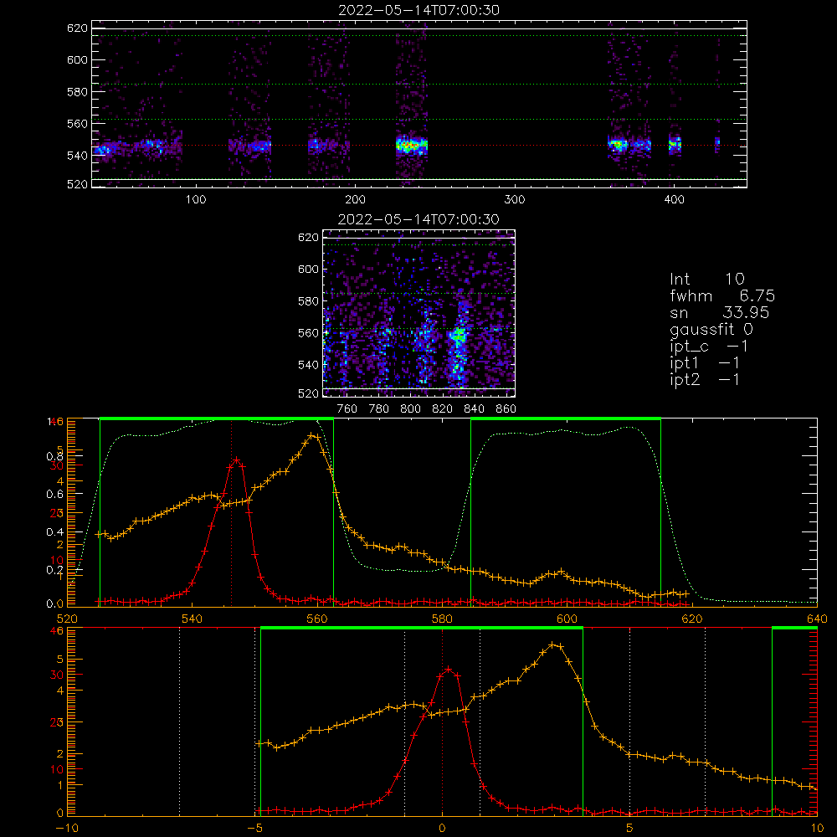The width and height of the screenshot is (837, 837).
Task: Click the 'ipt1 -1' text
Action: tap(705, 363)
